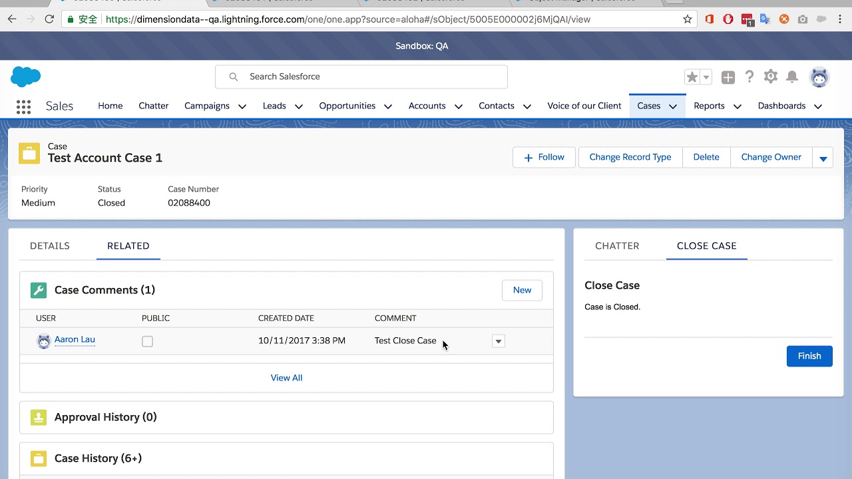This screenshot has height=479, width=852.
Task: Click the yellow Case briefcase icon
Action: point(29,153)
